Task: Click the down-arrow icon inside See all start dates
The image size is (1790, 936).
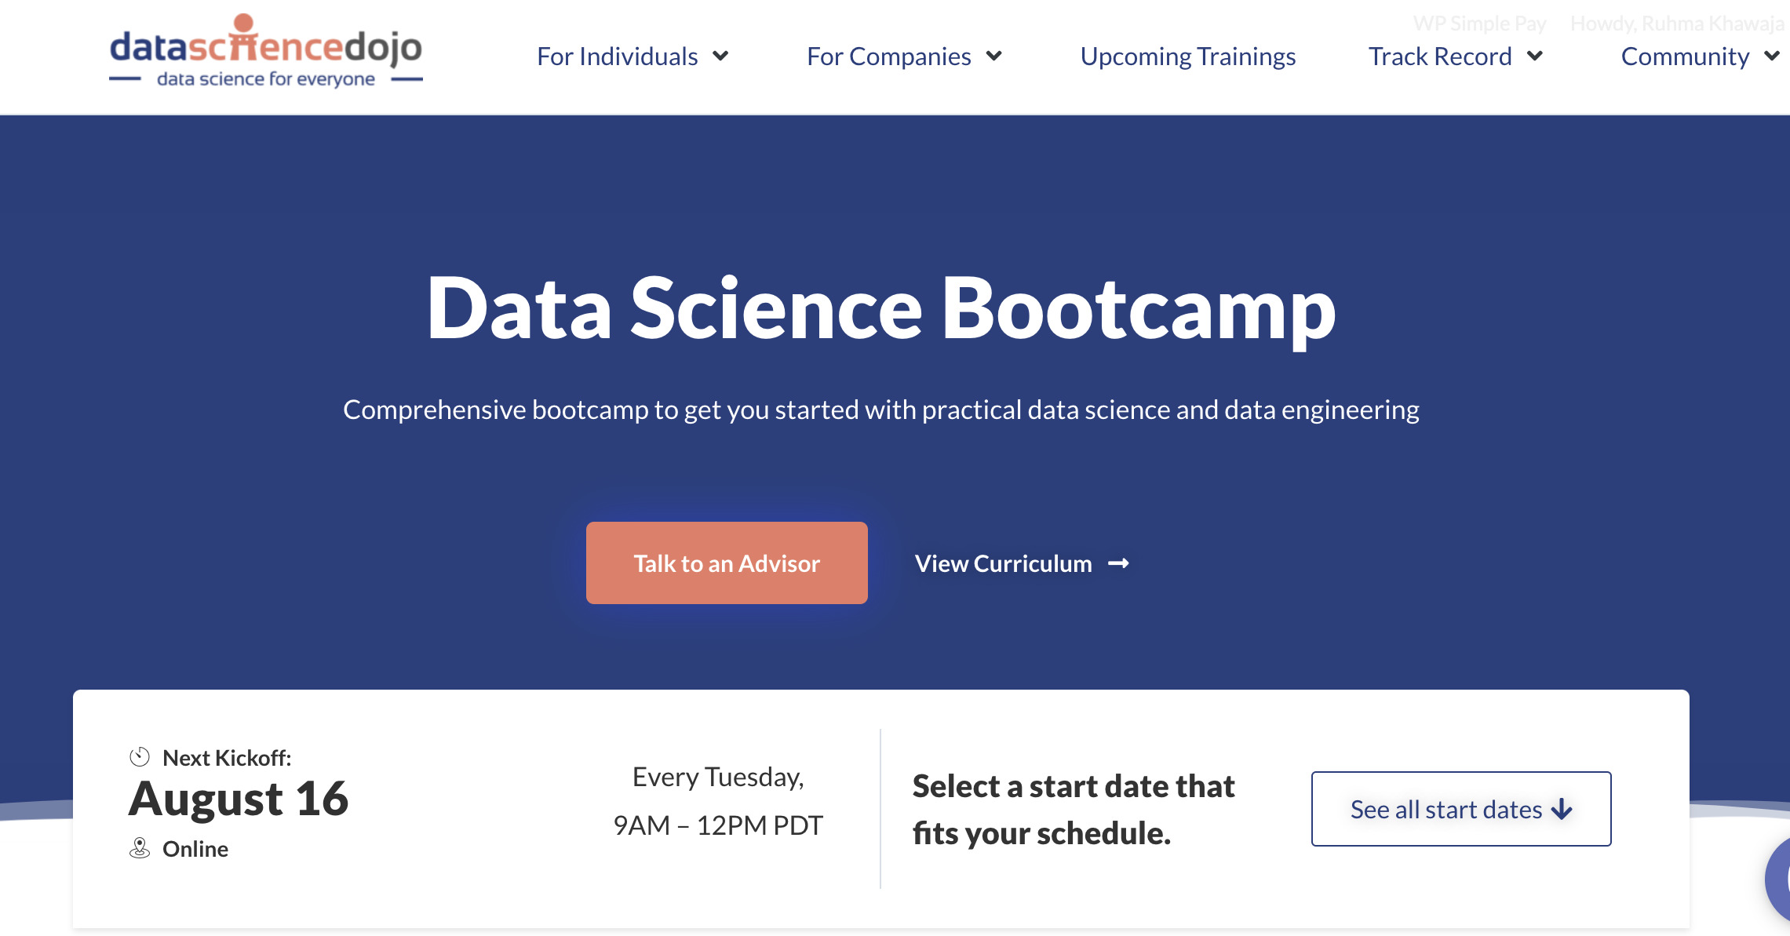Action: pos(1563,809)
